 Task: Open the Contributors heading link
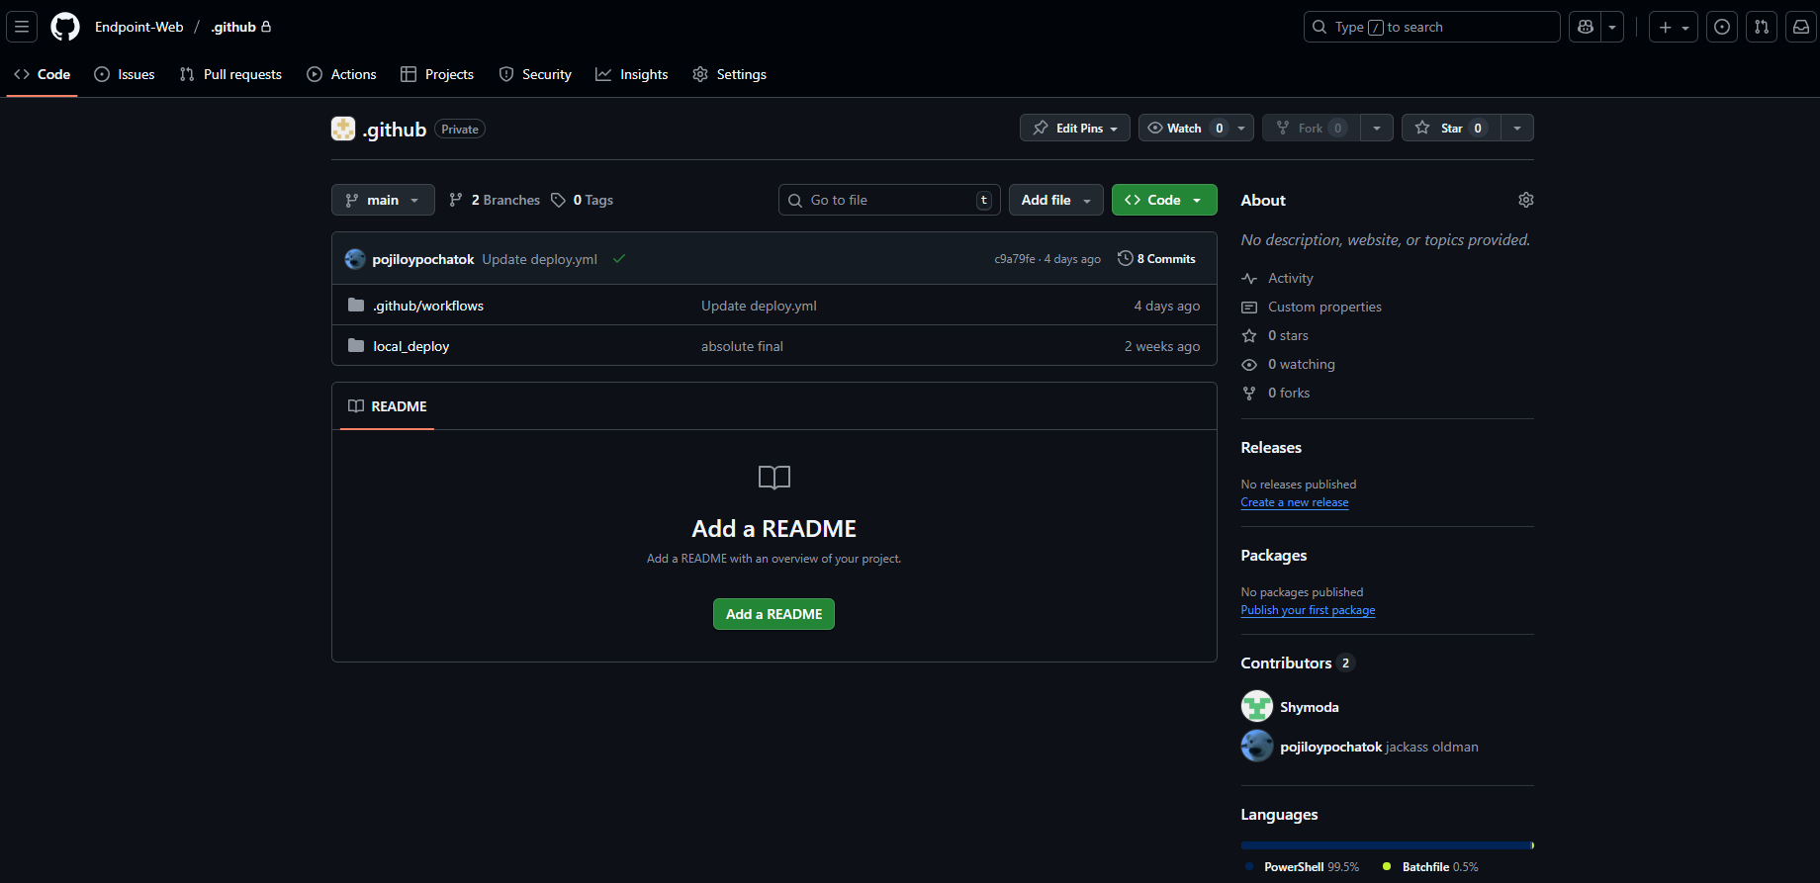tap(1298, 663)
